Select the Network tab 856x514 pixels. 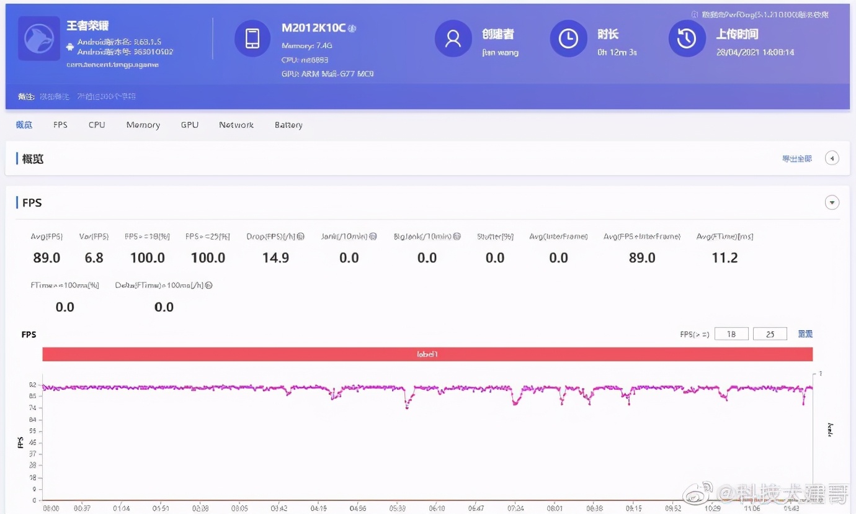(x=236, y=125)
